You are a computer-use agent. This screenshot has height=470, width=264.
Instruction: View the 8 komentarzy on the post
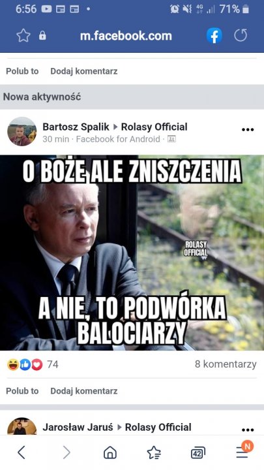click(x=226, y=364)
